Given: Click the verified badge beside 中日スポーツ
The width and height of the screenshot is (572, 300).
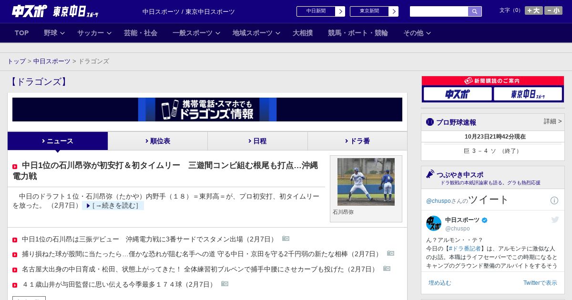Looking at the screenshot, I should 485,220.
